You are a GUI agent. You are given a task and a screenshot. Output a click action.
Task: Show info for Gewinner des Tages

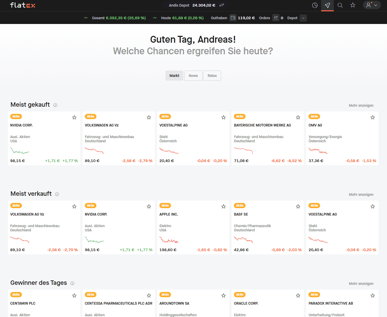[x=72, y=283]
